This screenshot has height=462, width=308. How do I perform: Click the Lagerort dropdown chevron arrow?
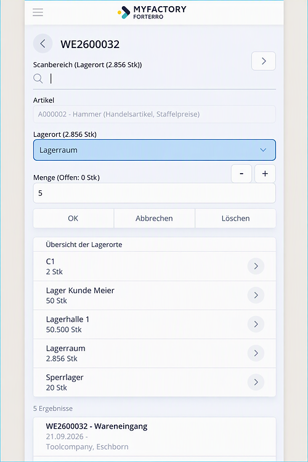[263, 150]
